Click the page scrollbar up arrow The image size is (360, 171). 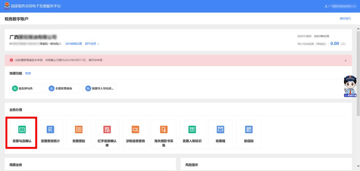(x=358, y=29)
